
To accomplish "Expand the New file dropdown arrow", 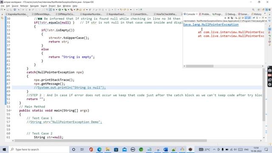I will [x=5, y=10].
